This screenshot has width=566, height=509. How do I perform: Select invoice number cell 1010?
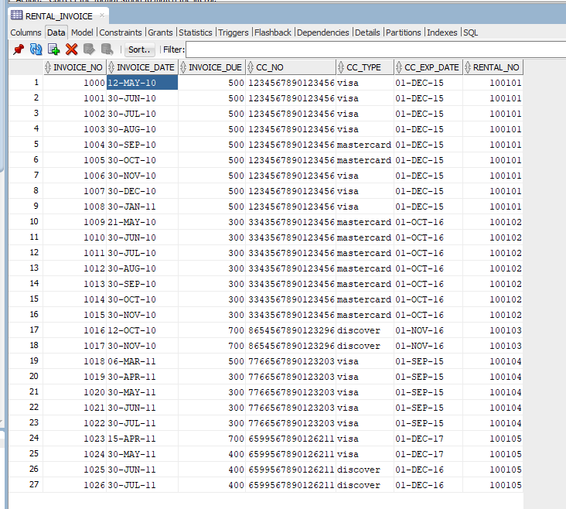coord(75,237)
